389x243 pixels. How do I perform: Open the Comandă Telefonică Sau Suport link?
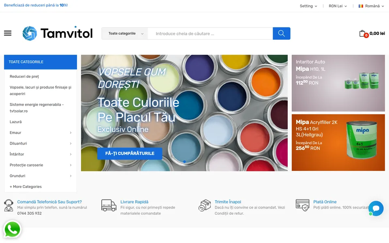pyautogui.click(x=49, y=202)
